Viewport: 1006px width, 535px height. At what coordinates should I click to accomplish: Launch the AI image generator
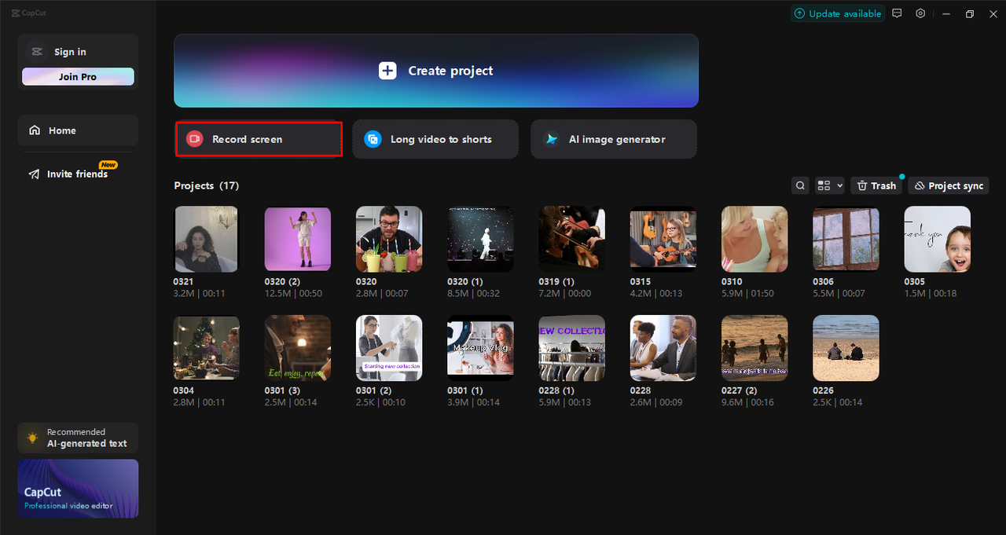click(613, 139)
